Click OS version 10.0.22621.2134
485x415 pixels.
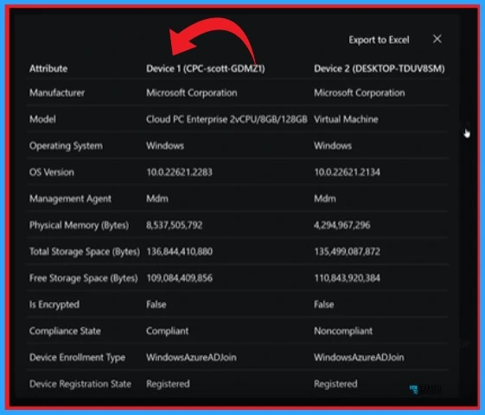[347, 172]
